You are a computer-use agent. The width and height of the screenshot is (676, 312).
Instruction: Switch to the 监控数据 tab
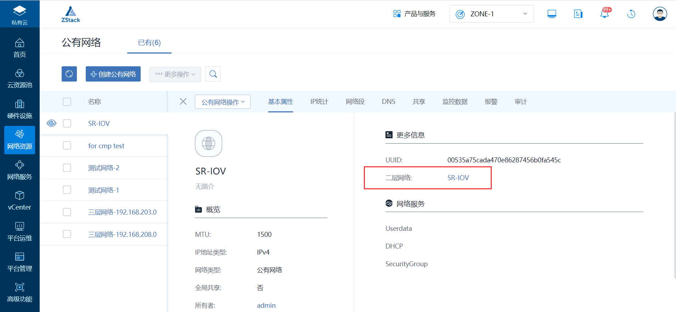coord(455,102)
